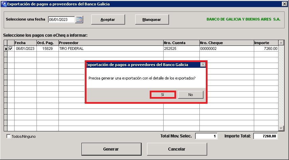Click the Proveedor column header
Image resolution: width=289 pixels, height=160 pixels.
point(111,43)
